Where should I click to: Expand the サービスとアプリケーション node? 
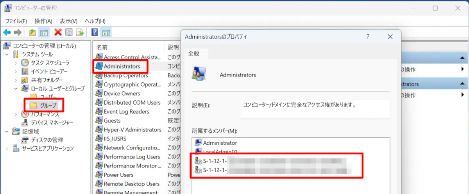click(x=7, y=148)
